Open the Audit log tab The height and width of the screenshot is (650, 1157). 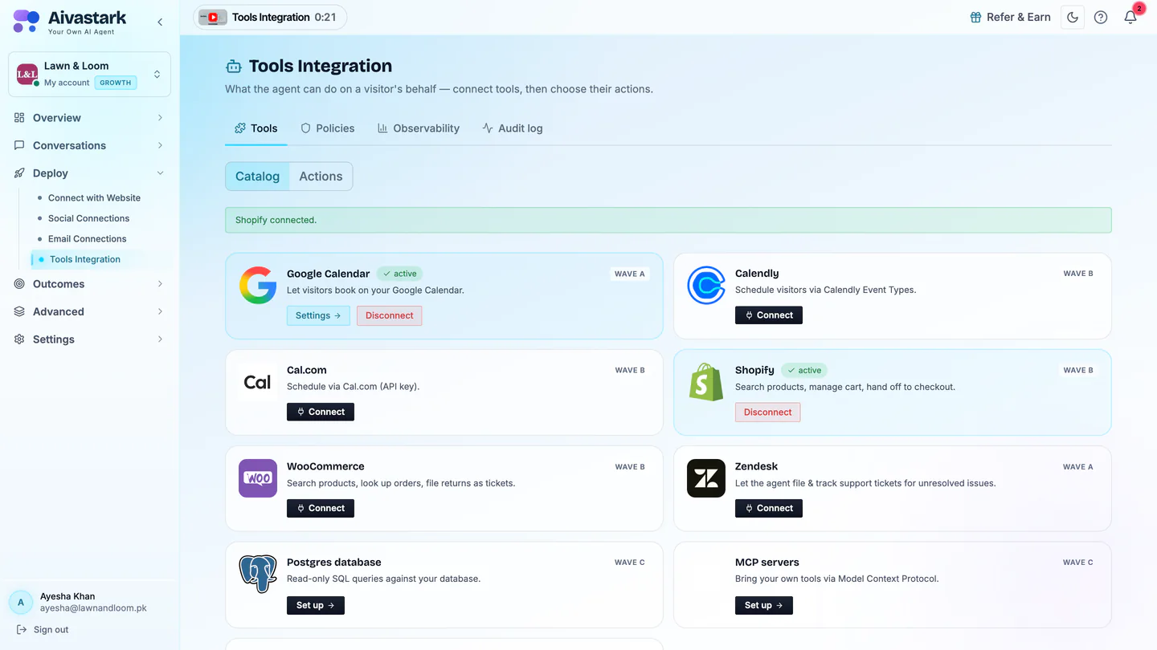pos(513,128)
